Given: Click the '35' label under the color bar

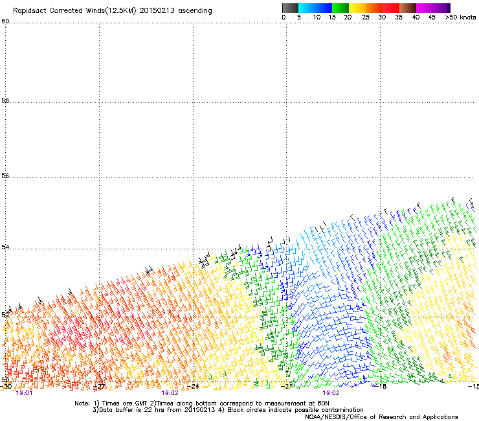Looking at the screenshot, I should (399, 17).
